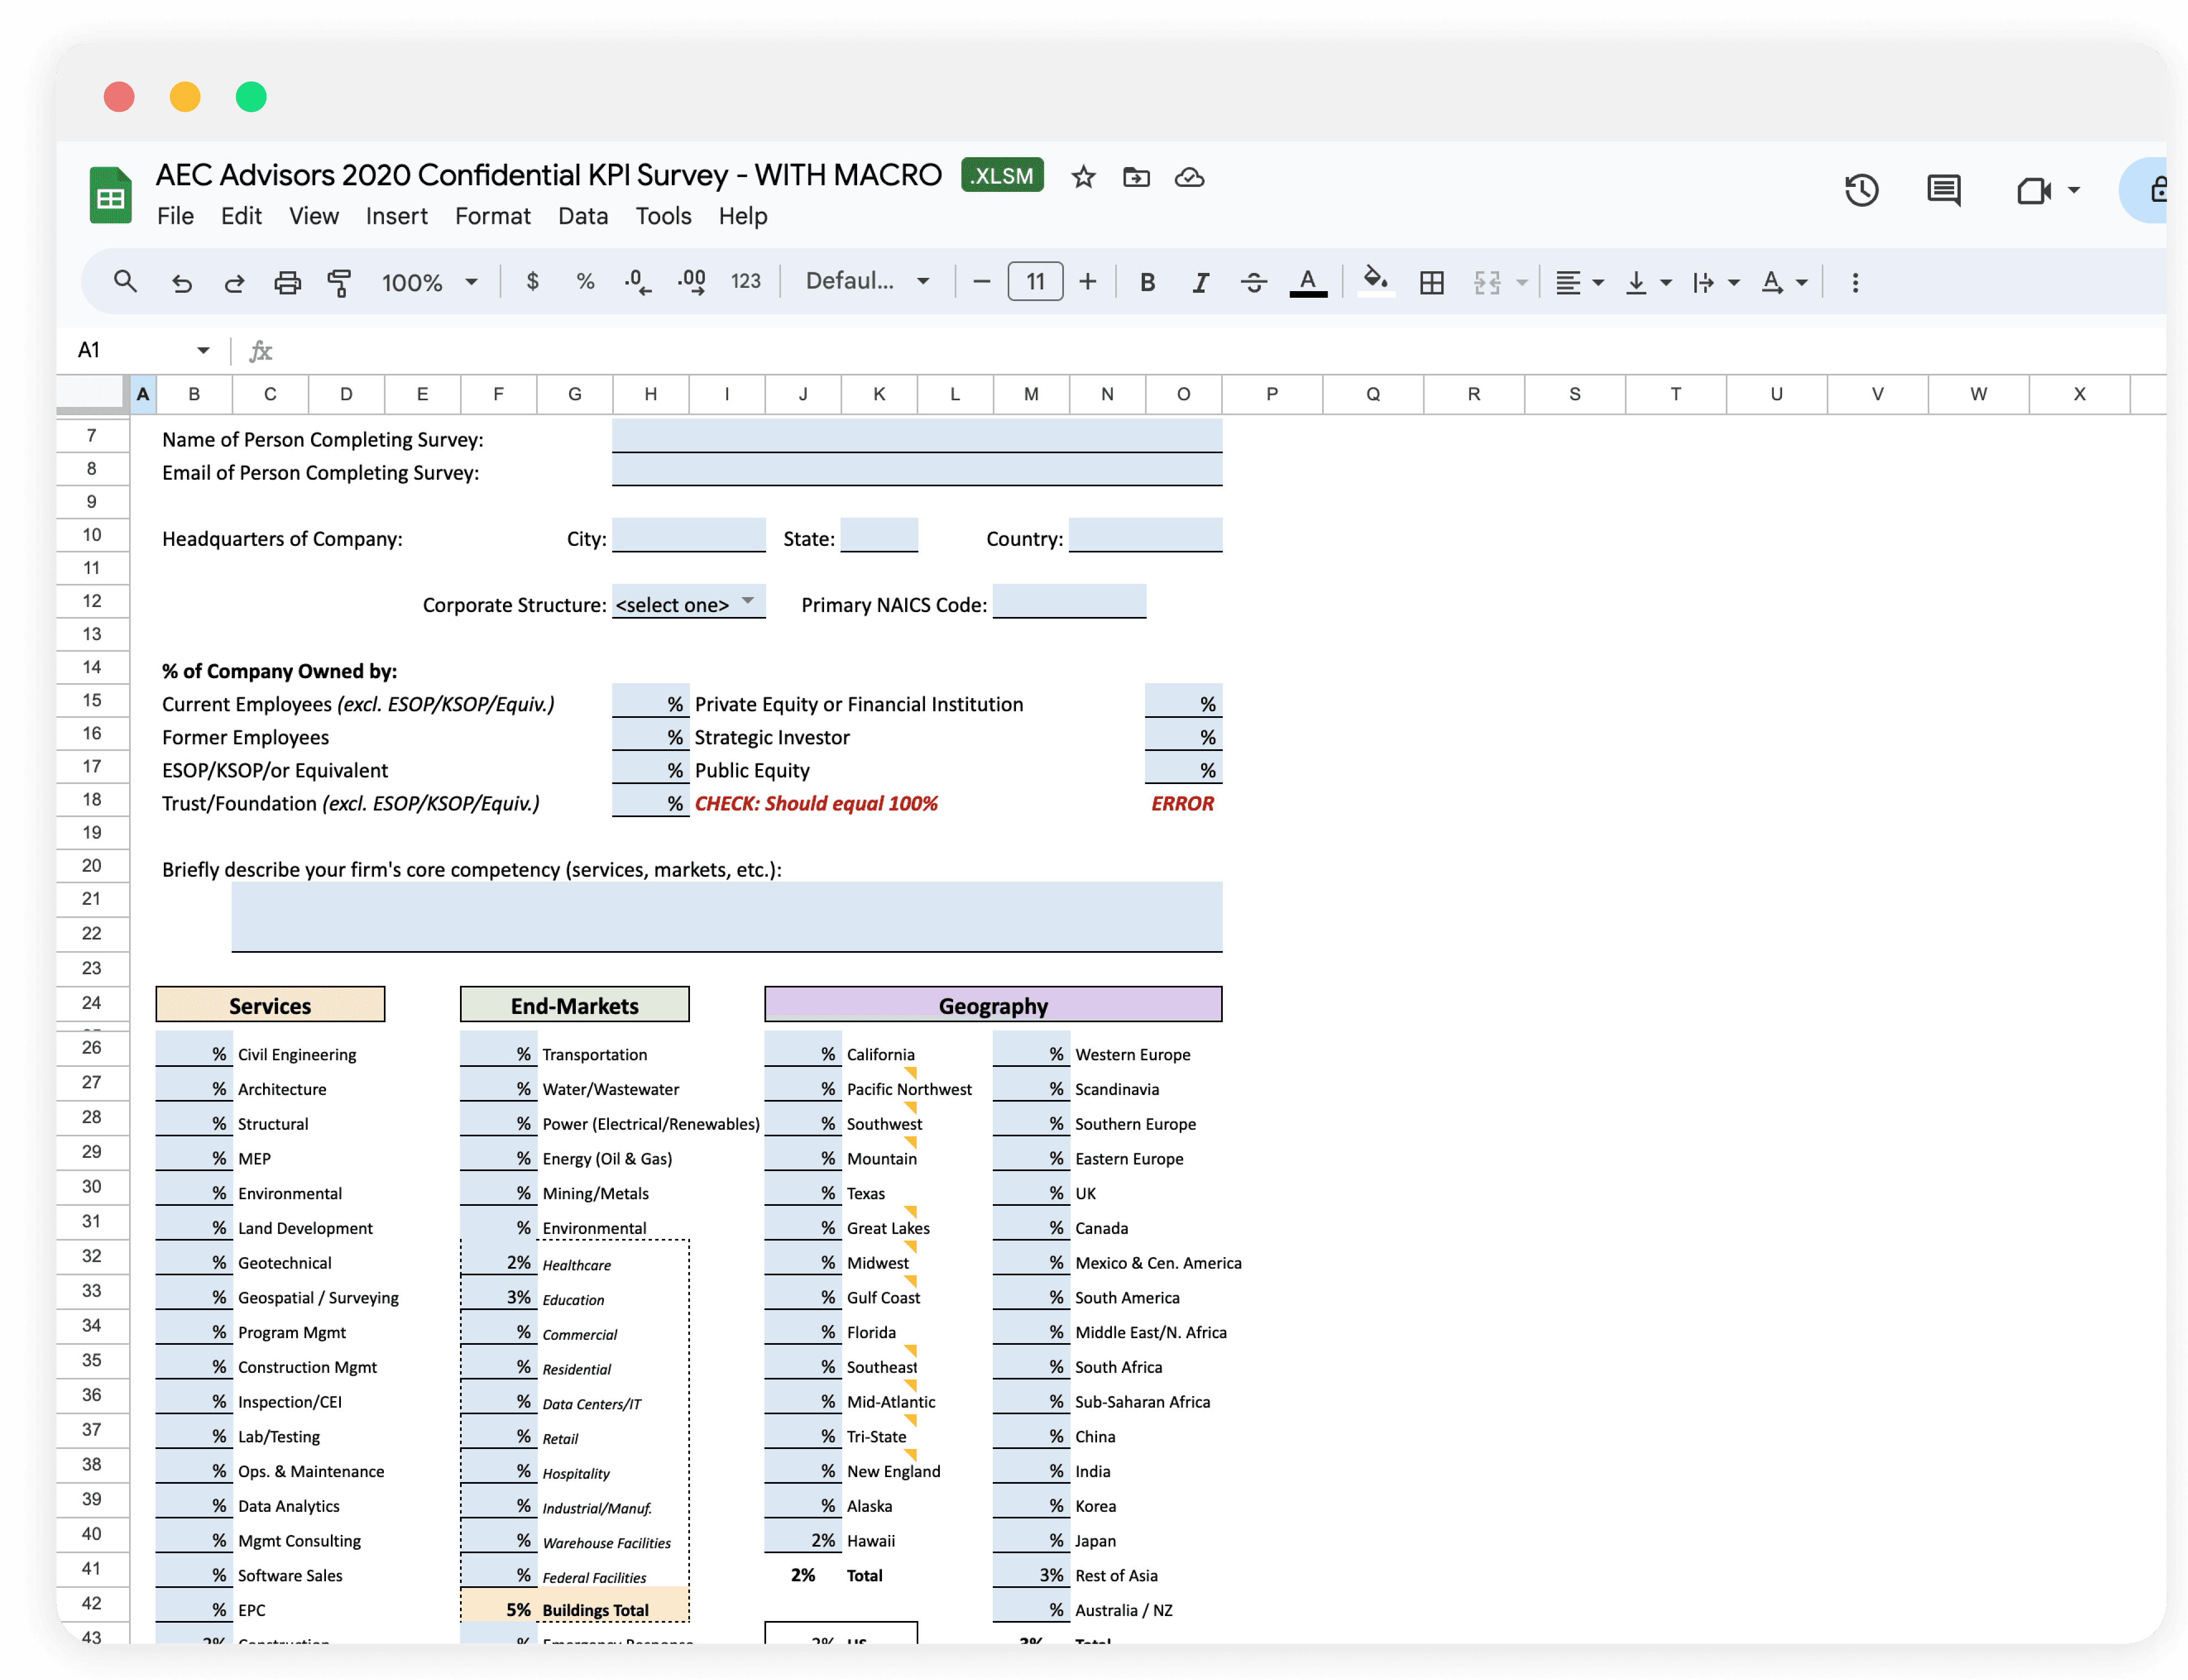Star this spreadsheet document
Screen dimensions: 2188x1680
1083,177
